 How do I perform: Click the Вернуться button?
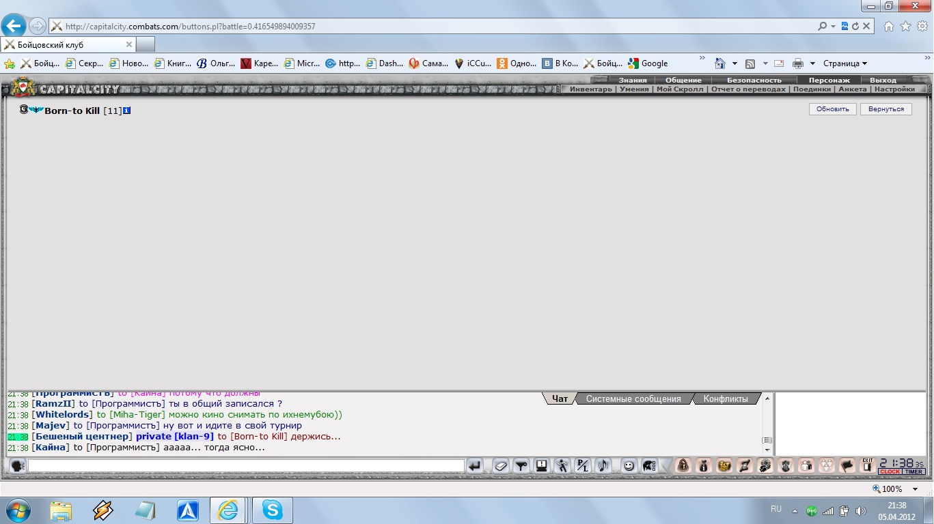pyautogui.click(x=886, y=109)
